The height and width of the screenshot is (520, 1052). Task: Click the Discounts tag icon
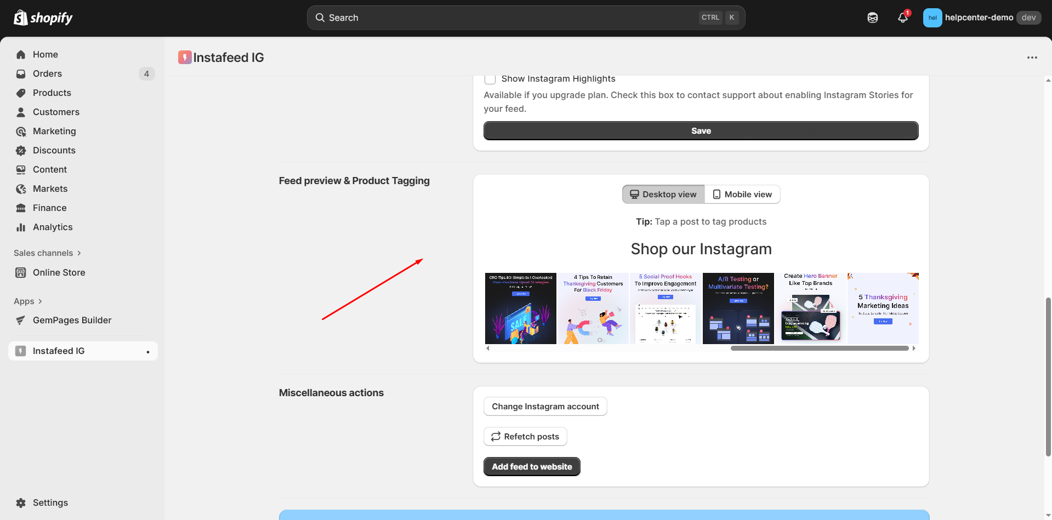[20, 150]
